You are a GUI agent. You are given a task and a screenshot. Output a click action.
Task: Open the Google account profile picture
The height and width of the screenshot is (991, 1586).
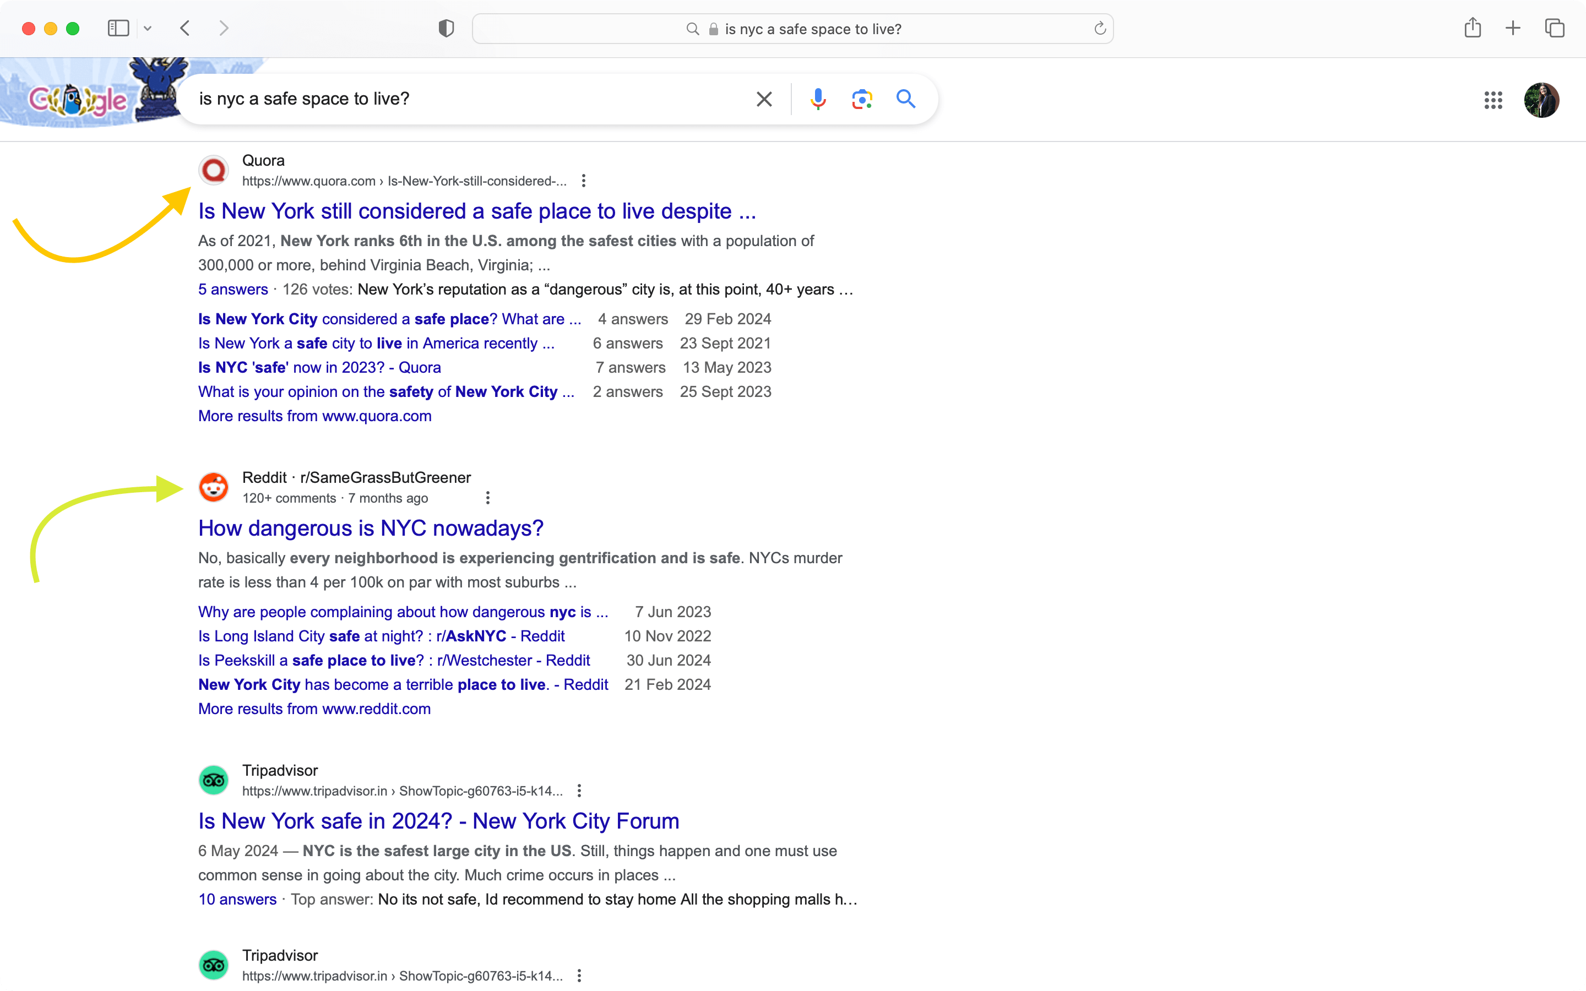[x=1541, y=100]
